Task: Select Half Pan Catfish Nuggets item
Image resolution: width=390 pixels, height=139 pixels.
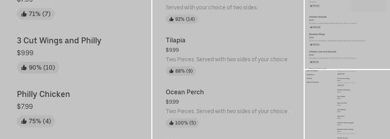Action: [345, 123]
